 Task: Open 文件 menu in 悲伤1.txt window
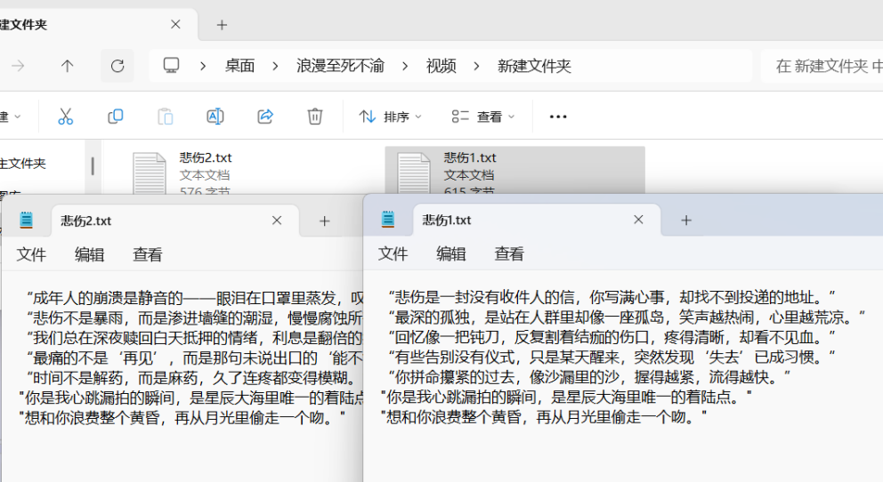[x=393, y=253]
